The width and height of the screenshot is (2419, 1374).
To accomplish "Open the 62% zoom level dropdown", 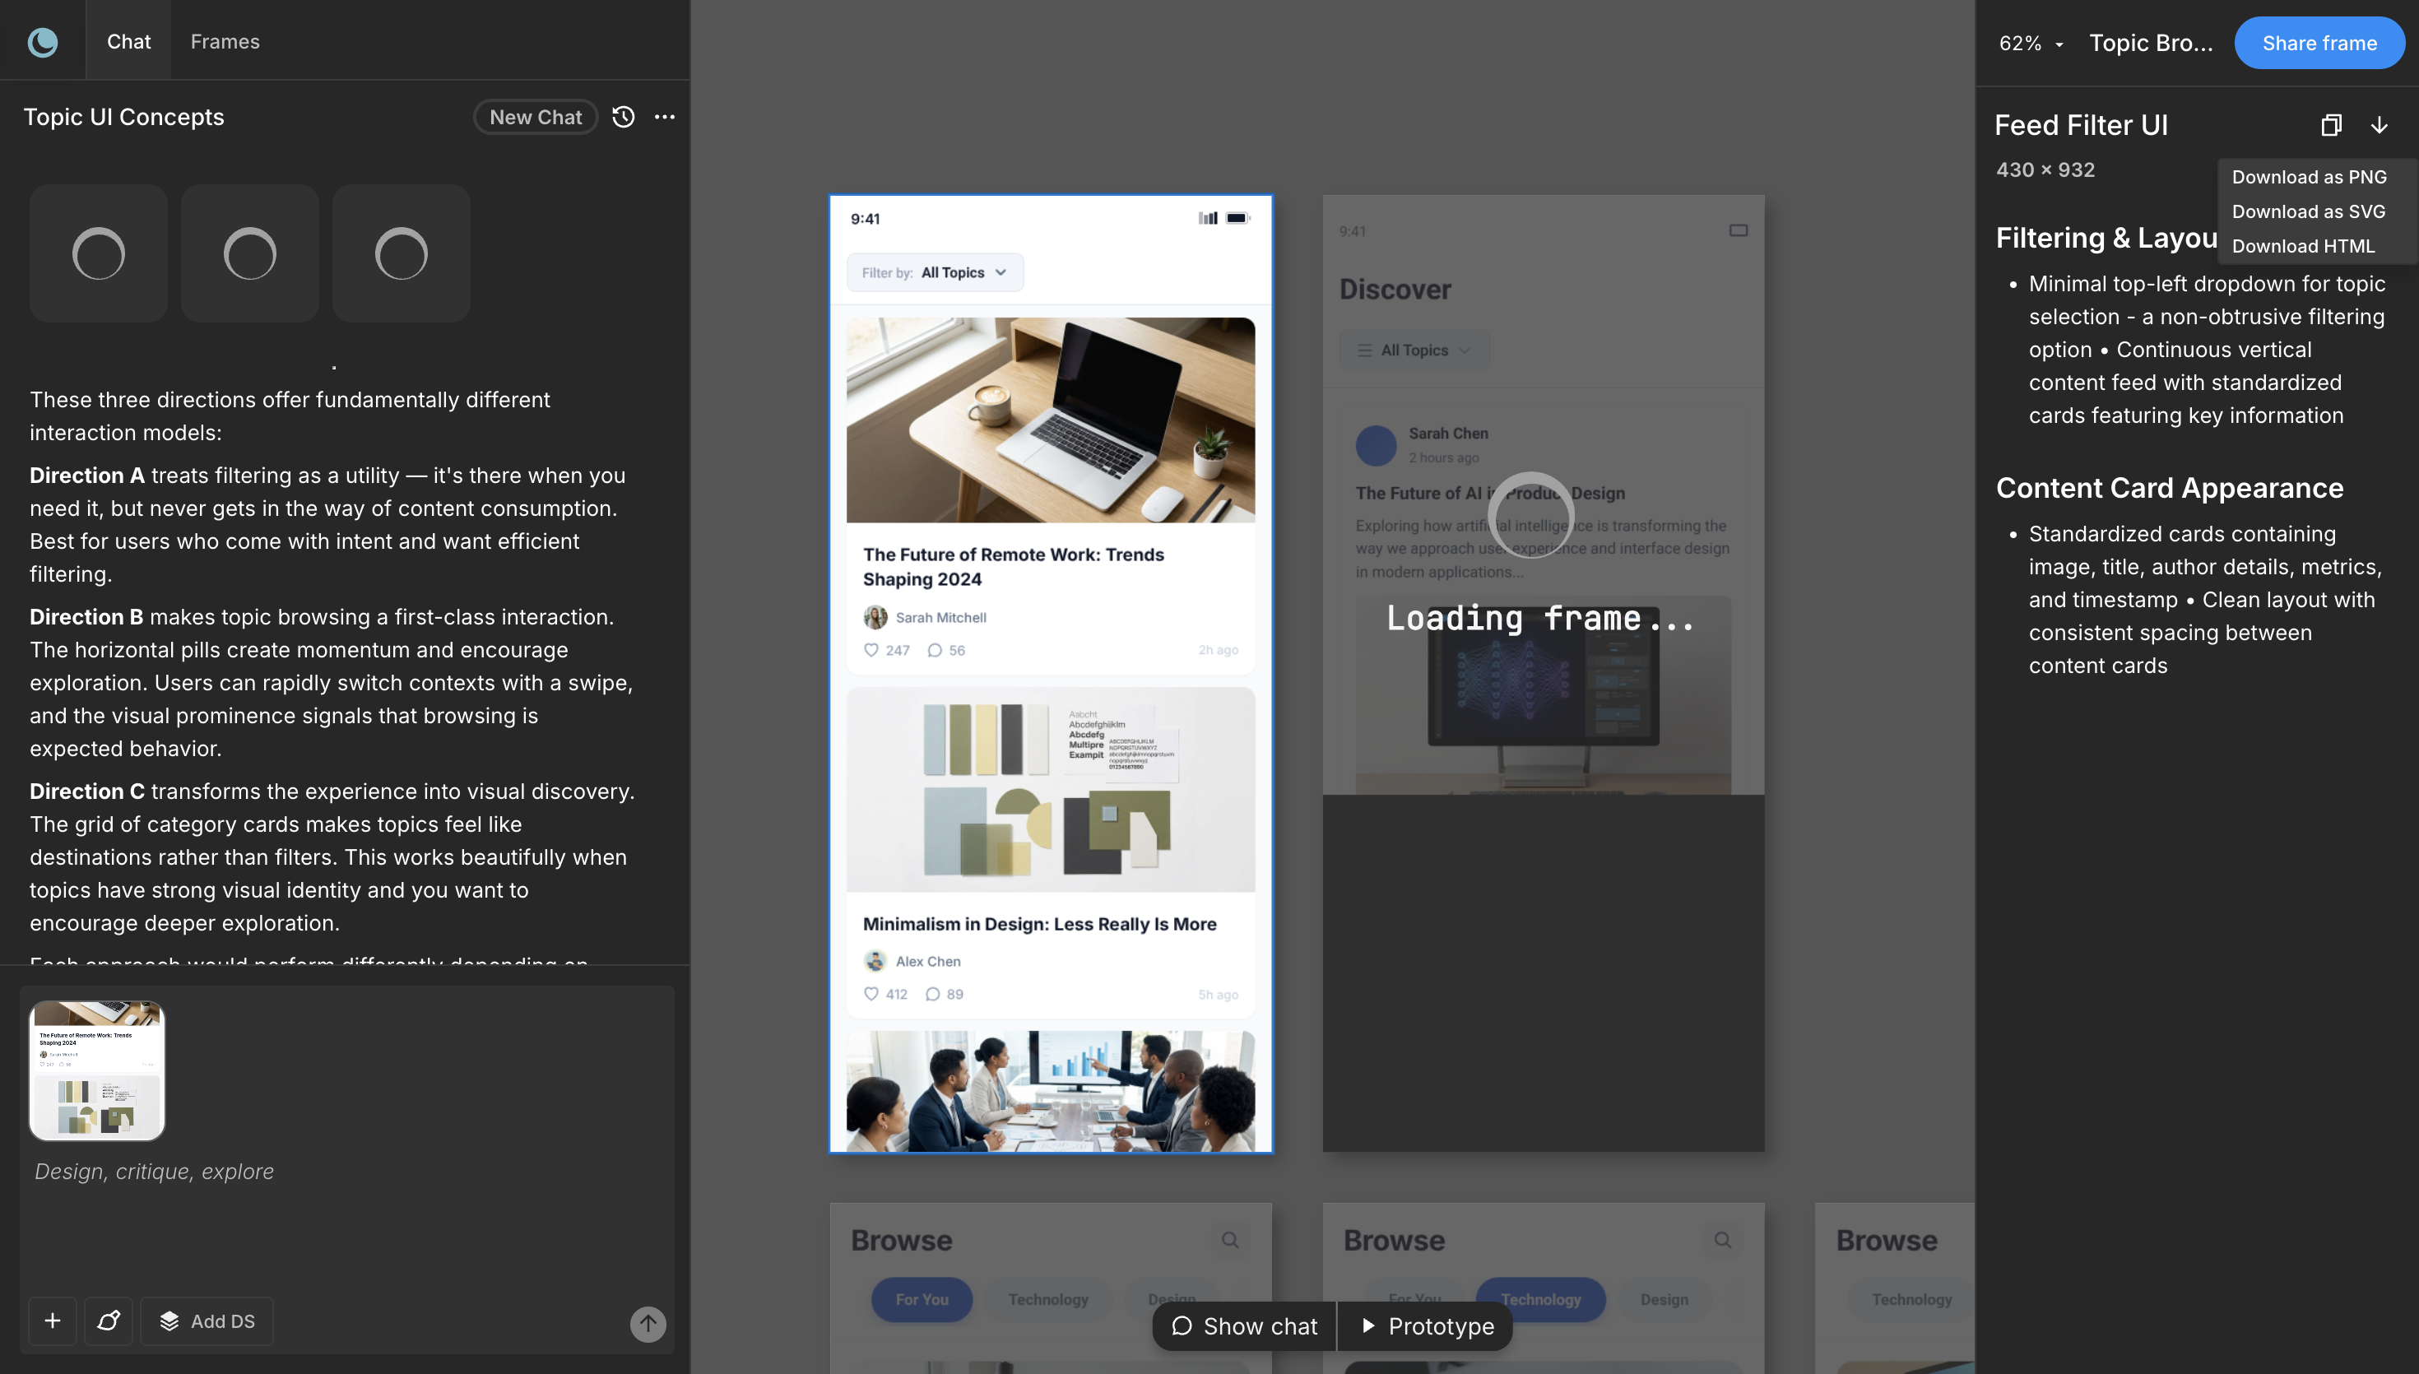I will [x=2029, y=43].
